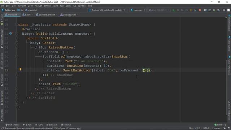Viewport: 231px width, 130px height.
Task: Open the Help menu
Action: [x=90, y=6]
